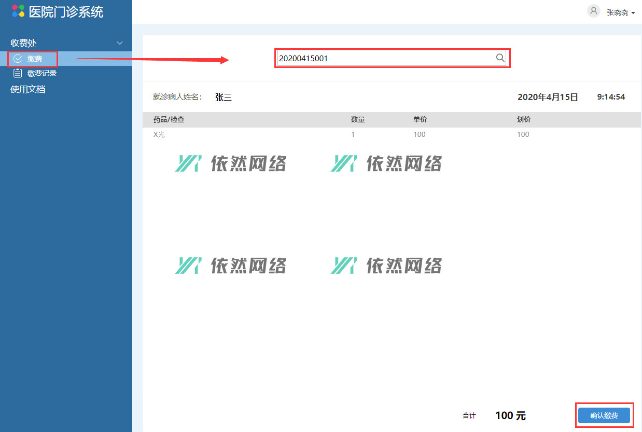
Task: Select the 收费处 sidebar heading
Action: 24,43
